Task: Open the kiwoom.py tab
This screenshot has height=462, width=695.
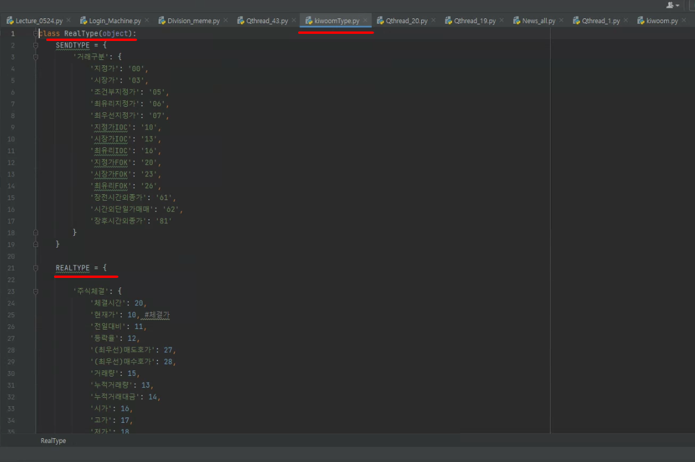Action: (662, 21)
